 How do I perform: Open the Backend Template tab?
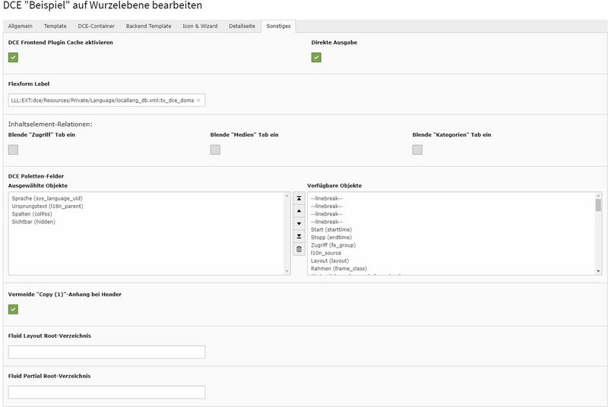point(148,26)
